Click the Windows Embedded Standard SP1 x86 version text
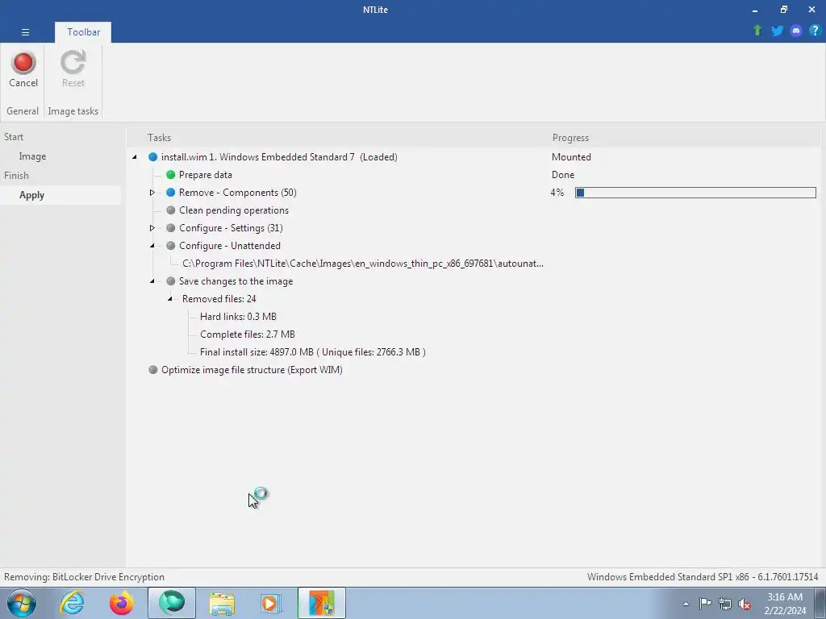 click(x=703, y=577)
